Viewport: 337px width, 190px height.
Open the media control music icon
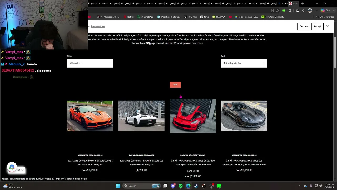pyautogui.click(x=297, y=11)
